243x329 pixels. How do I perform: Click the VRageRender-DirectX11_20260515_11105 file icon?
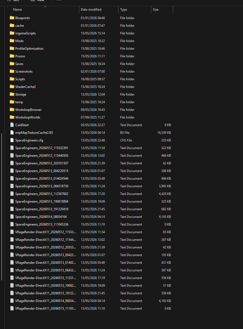click(x=12, y=308)
